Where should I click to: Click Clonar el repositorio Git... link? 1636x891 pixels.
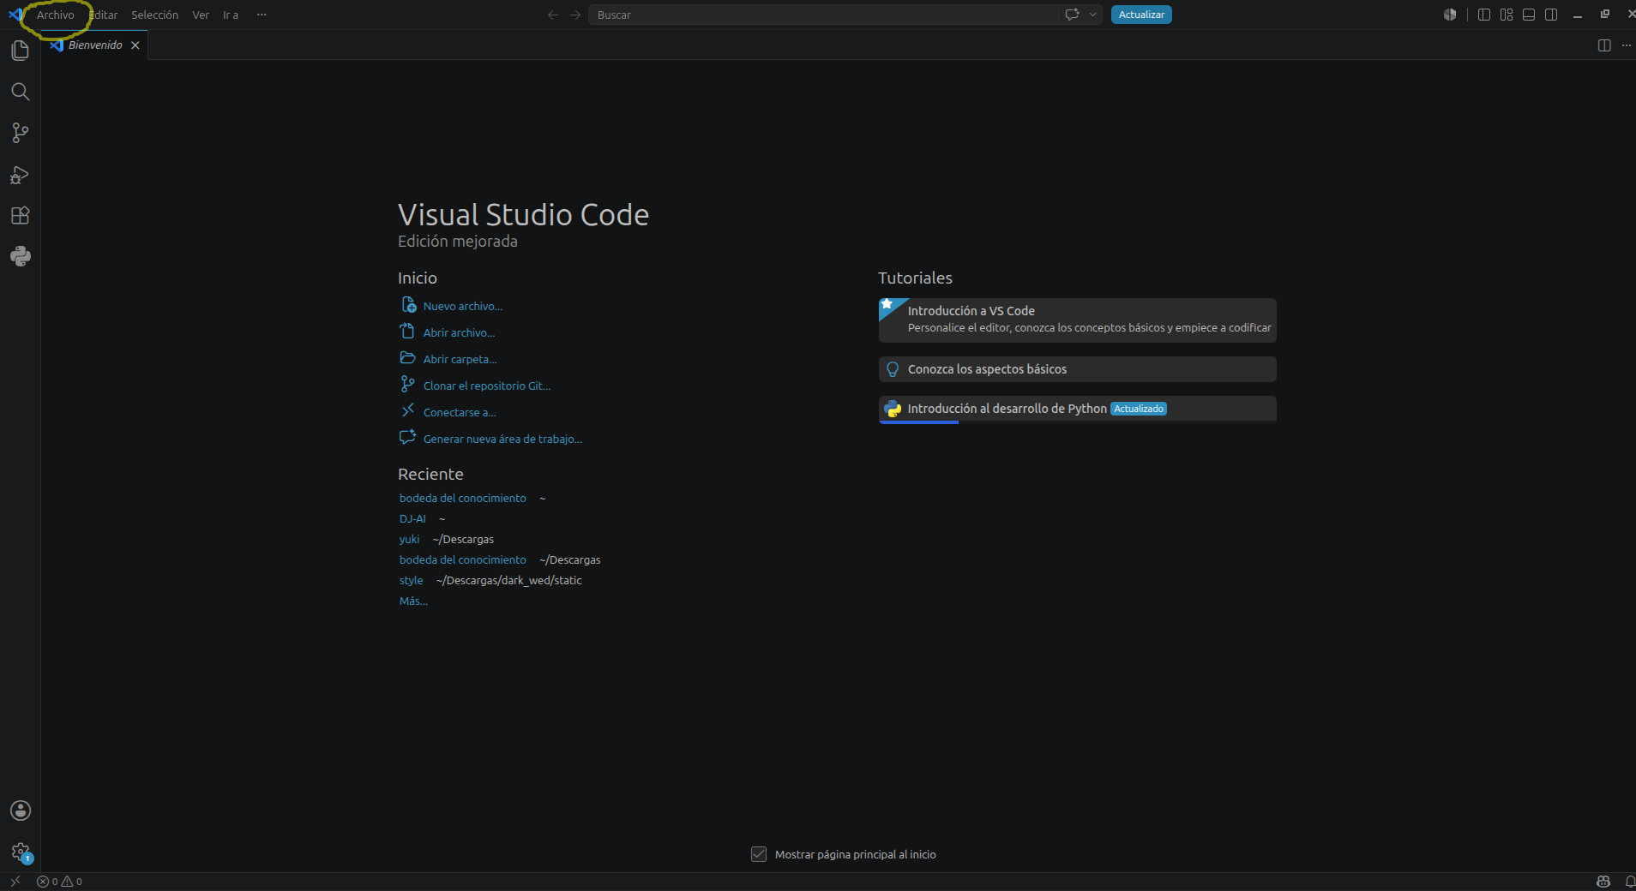point(487,386)
